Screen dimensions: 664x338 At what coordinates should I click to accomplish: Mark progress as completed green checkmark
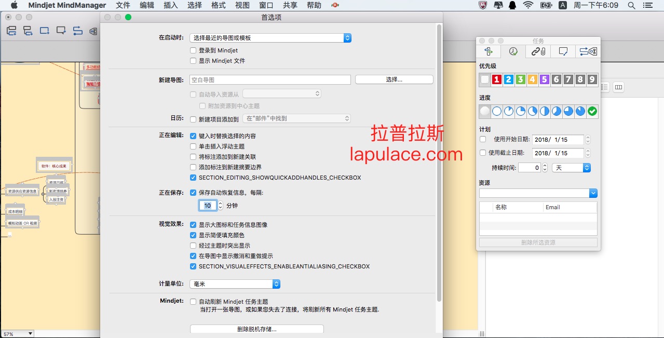[x=592, y=111]
